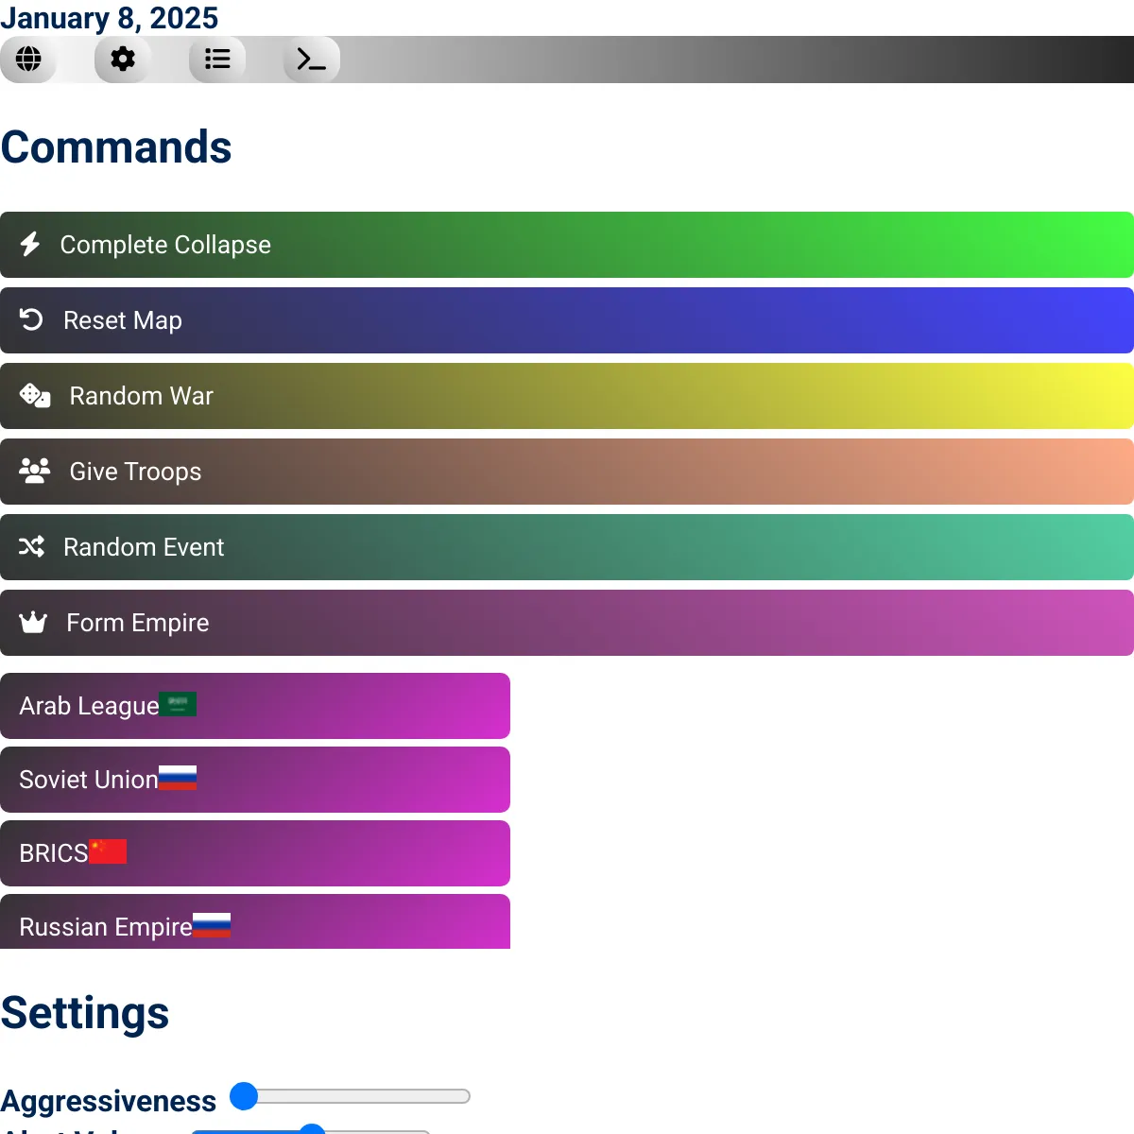The image size is (1134, 1134).
Task: Click the dice icon on Random War
Action: pyautogui.click(x=35, y=395)
